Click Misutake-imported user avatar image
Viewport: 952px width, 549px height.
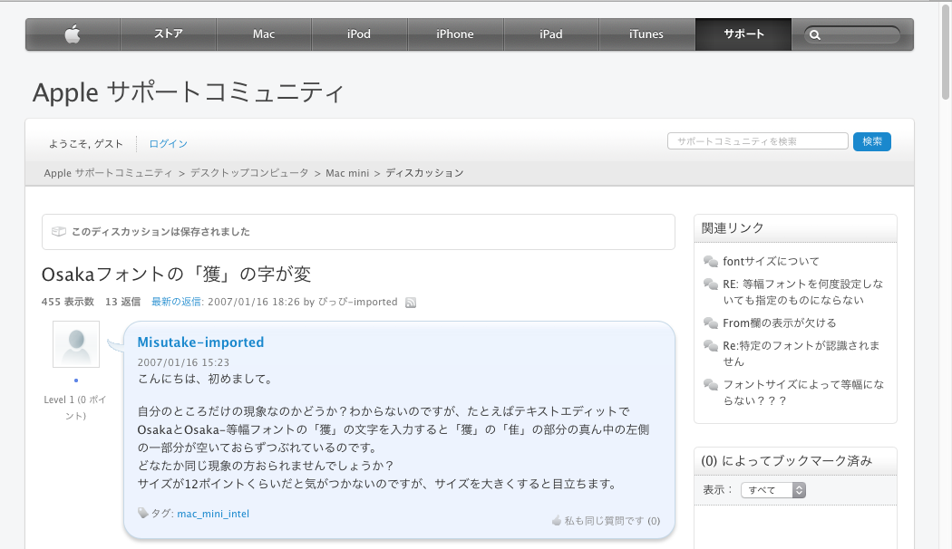pos(76,344)
